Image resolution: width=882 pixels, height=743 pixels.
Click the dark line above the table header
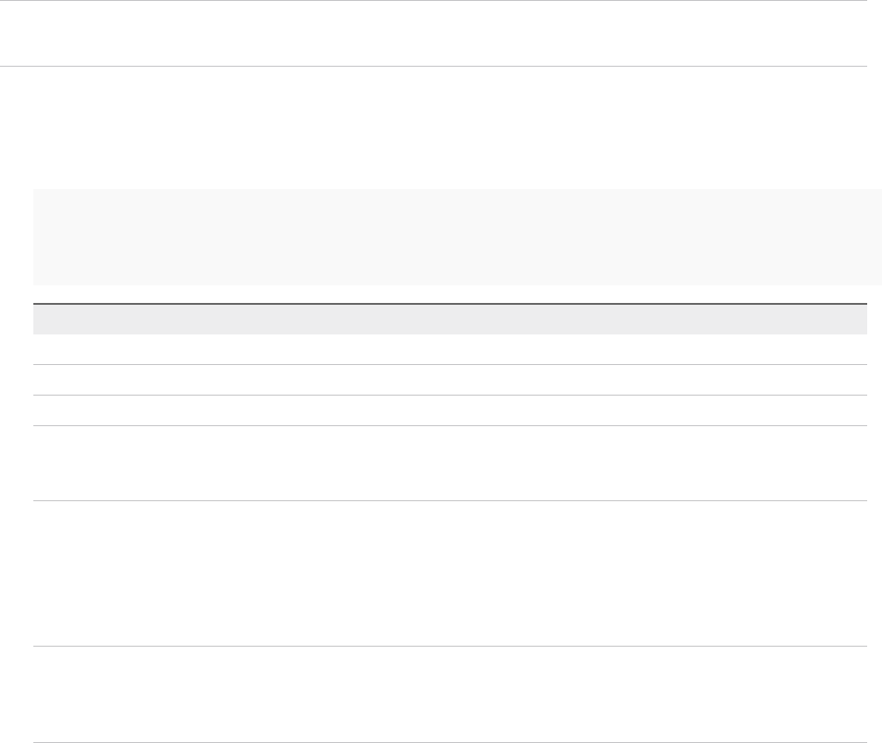(450, 304)
